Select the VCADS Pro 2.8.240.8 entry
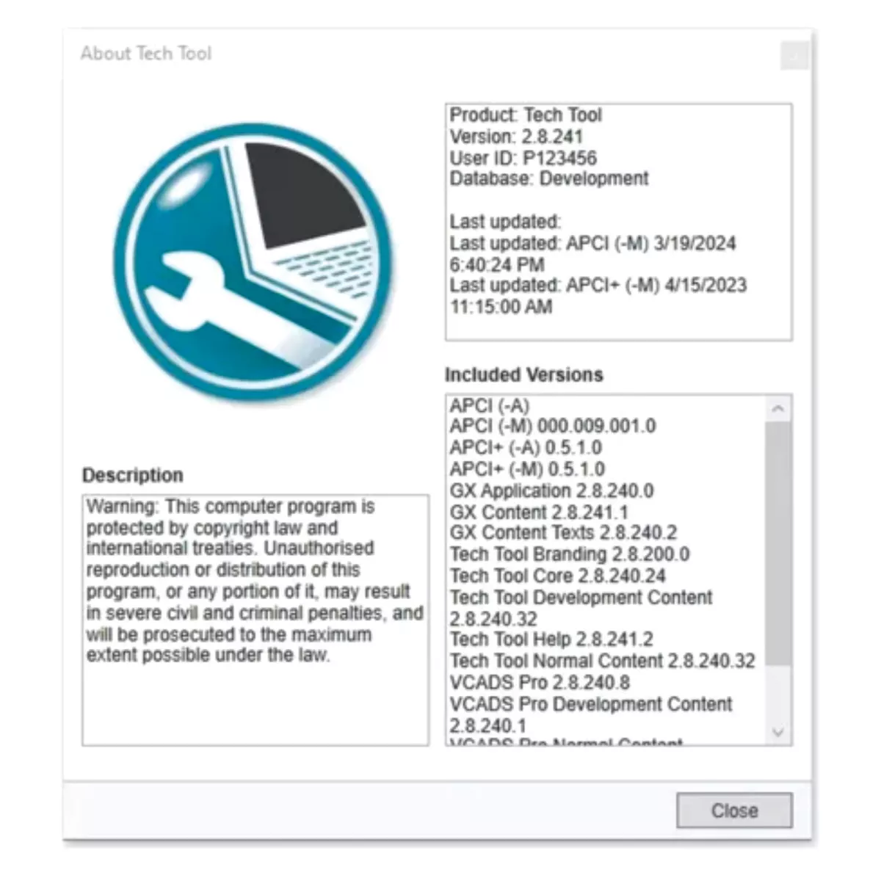Image resolution: width=881 pixels, height=870 pixels. point(540,683)
